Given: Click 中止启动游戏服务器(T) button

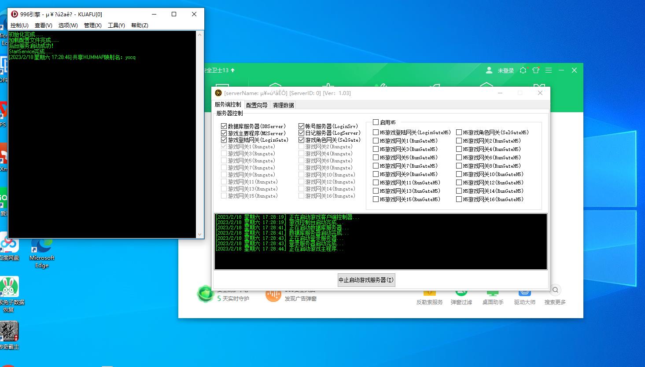Looking at the screenshot, I should [366, 280].
